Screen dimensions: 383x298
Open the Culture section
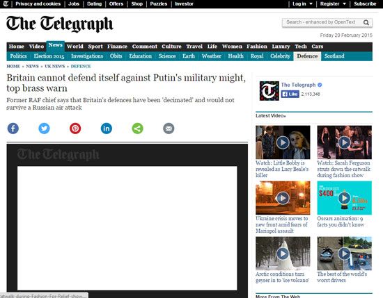coord(171,47)
